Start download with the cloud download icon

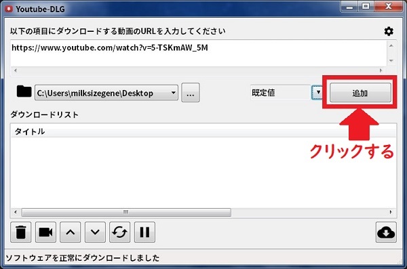point(386,232)
